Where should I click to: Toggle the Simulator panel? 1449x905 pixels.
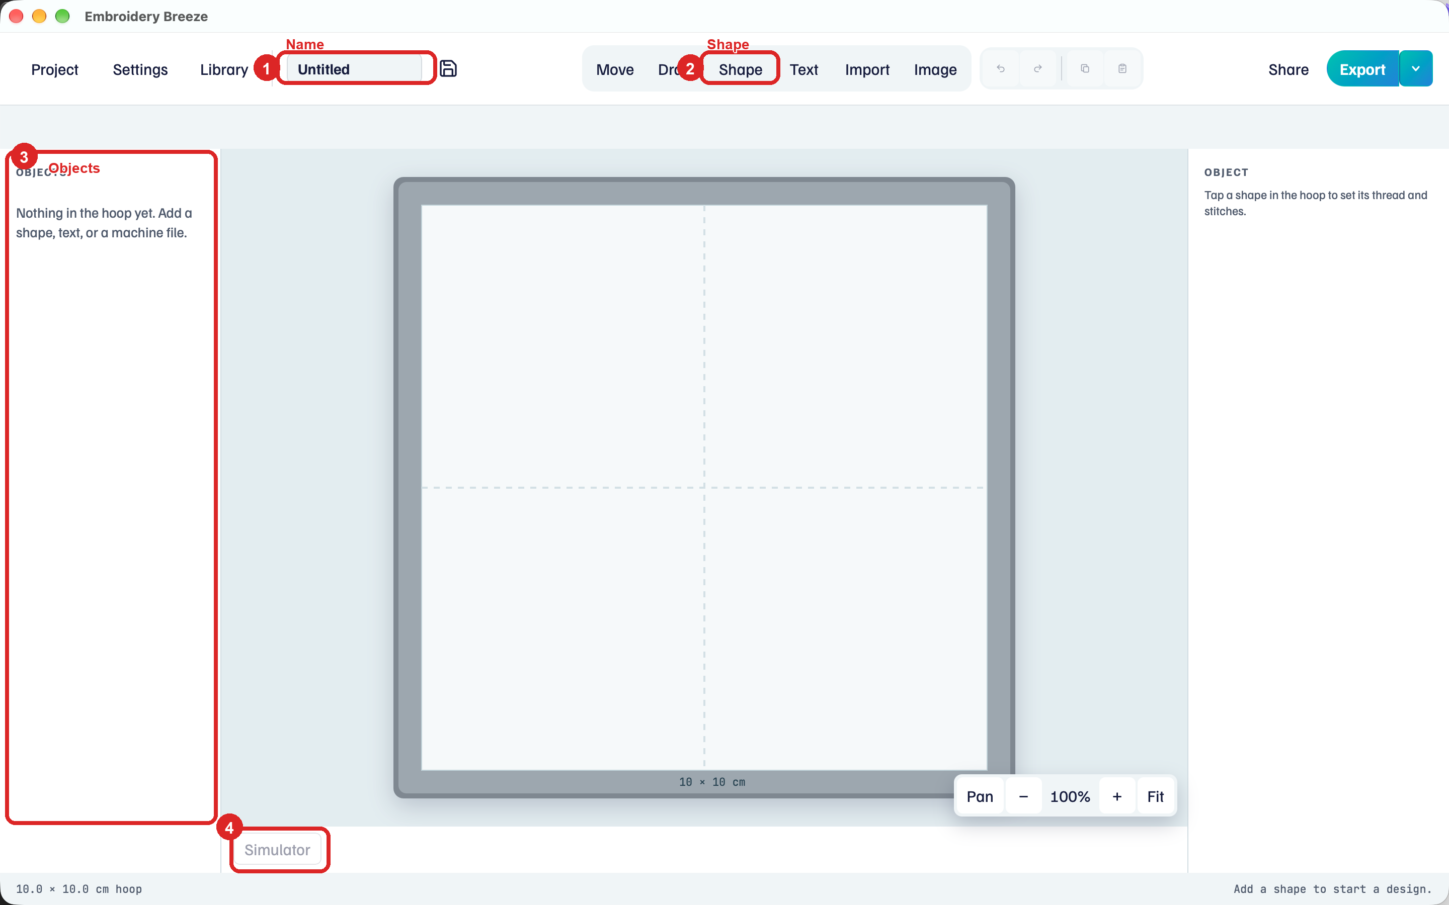(277, 850)
